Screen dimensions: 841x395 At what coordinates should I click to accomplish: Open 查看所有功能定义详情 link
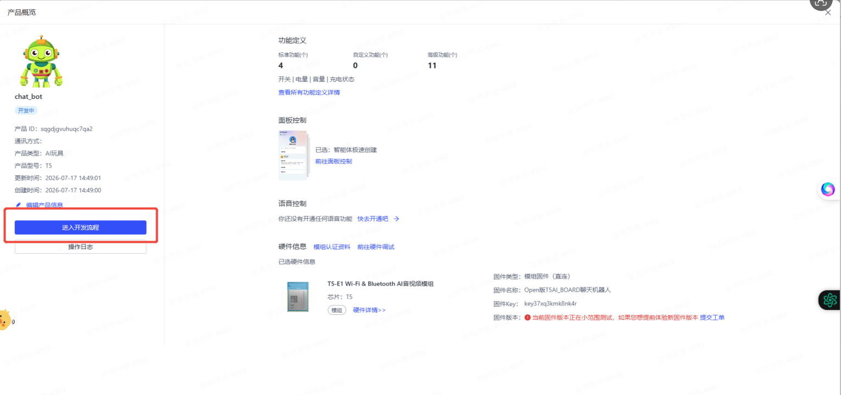(x=309, y=92)
